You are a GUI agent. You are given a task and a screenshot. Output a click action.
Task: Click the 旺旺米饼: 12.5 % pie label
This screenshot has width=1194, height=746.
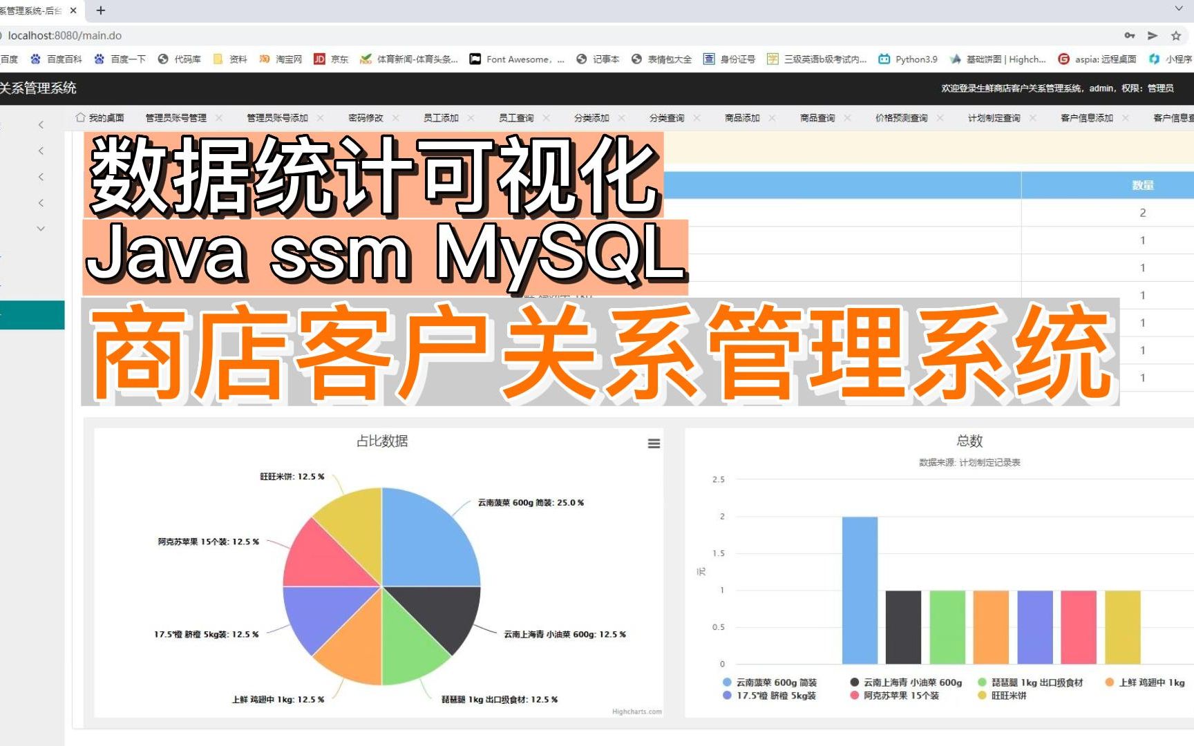(292, 477)
